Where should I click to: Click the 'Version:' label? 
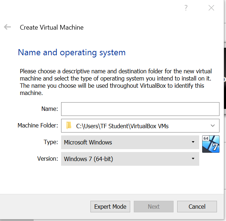pyautogui.click(x=48, y=159)
